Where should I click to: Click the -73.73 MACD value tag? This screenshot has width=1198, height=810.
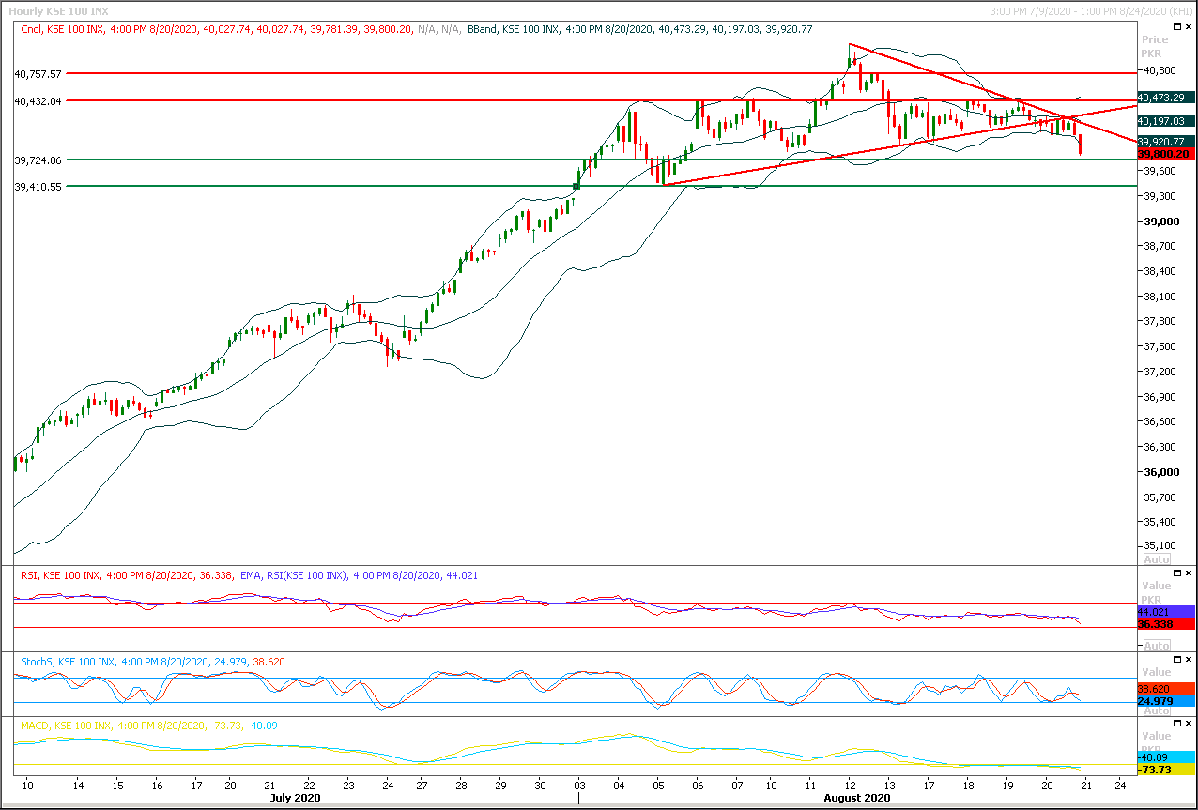tap(1165, 770)
